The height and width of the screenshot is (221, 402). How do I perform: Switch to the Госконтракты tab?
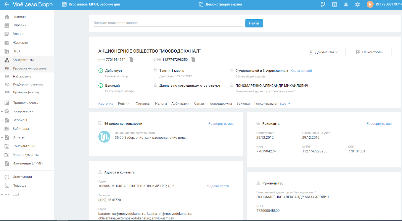(x=266, y=104)
